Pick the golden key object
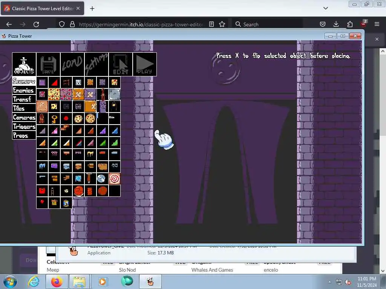This screenshot has height=289, width=386. (x=54, y=119)
